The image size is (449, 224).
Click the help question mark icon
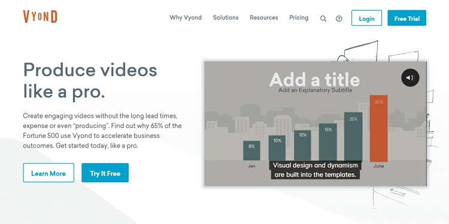coord(339,19)
